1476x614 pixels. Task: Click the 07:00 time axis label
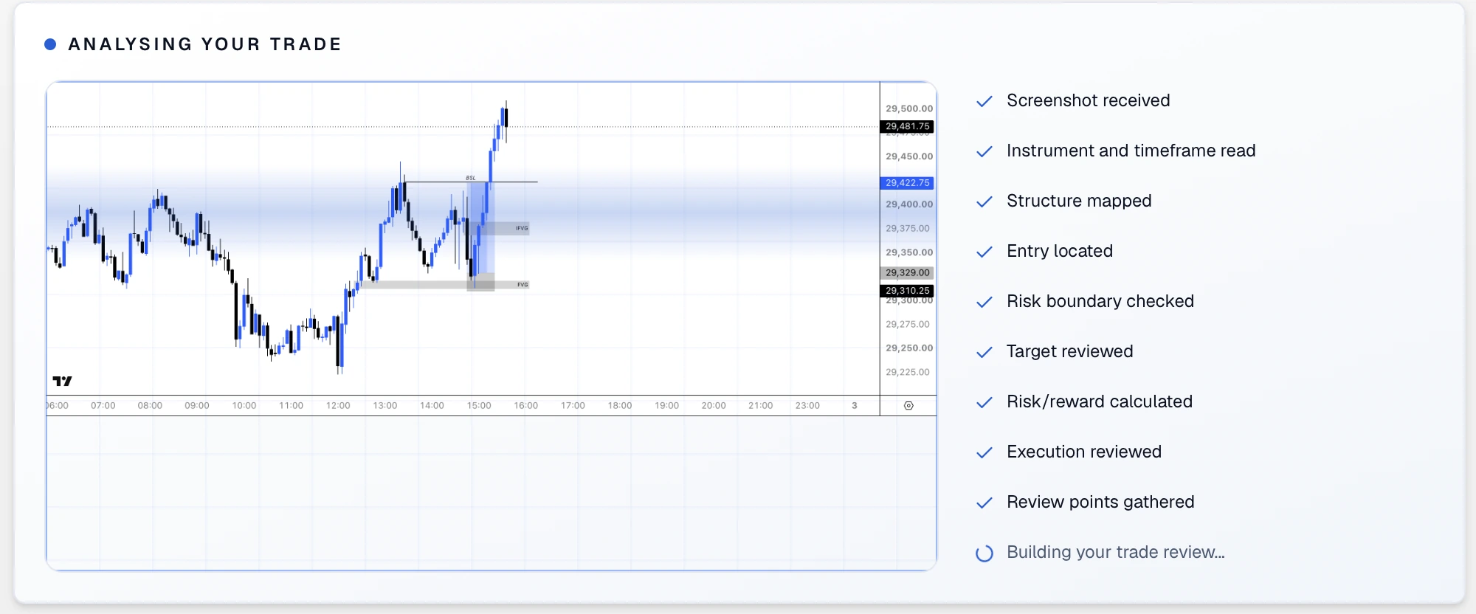point(103,406)
